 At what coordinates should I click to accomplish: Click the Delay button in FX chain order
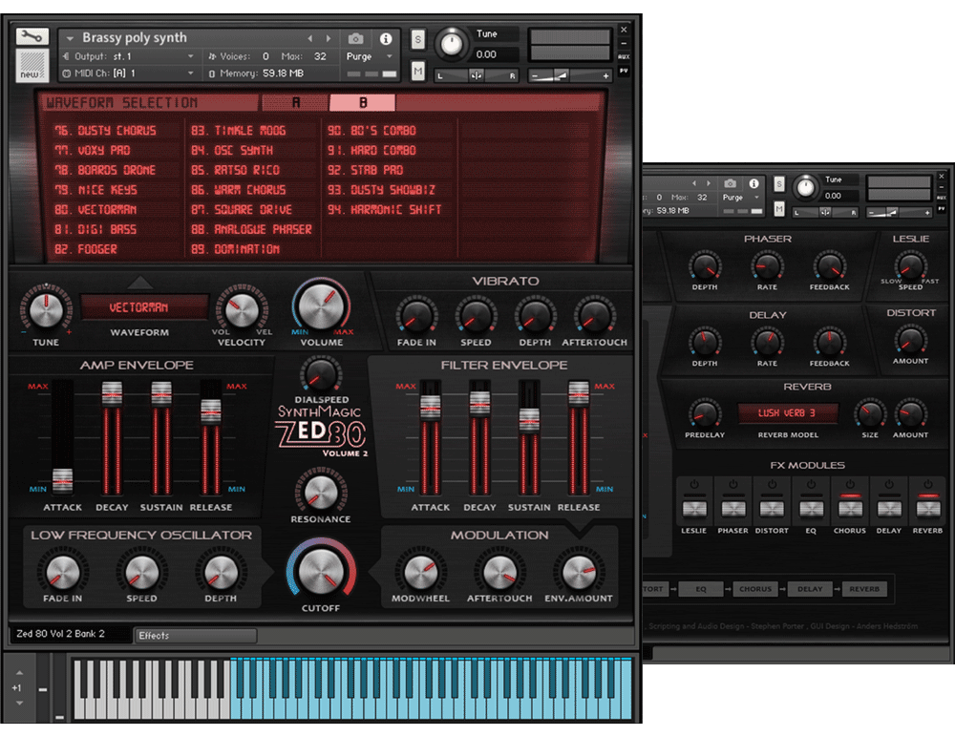pyautogui.click(x=810, y=589)
